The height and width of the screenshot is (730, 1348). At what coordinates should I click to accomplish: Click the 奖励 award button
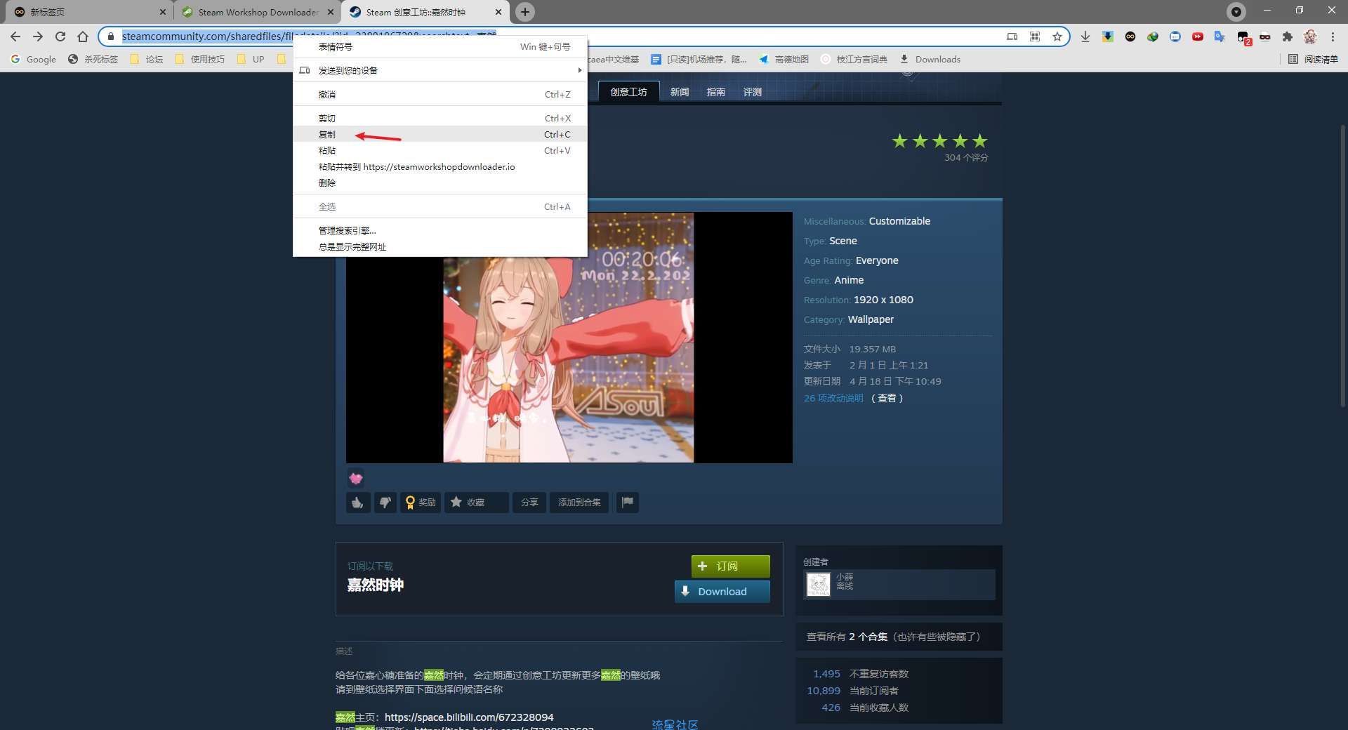click(x=421, y=503)
